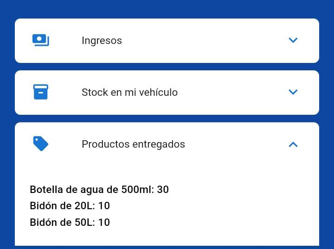The width and height of the screenshot is (334, 249).
Task: Click the blue gap between Ingresos and Stock cards
Action: click(x=167, y=67)
